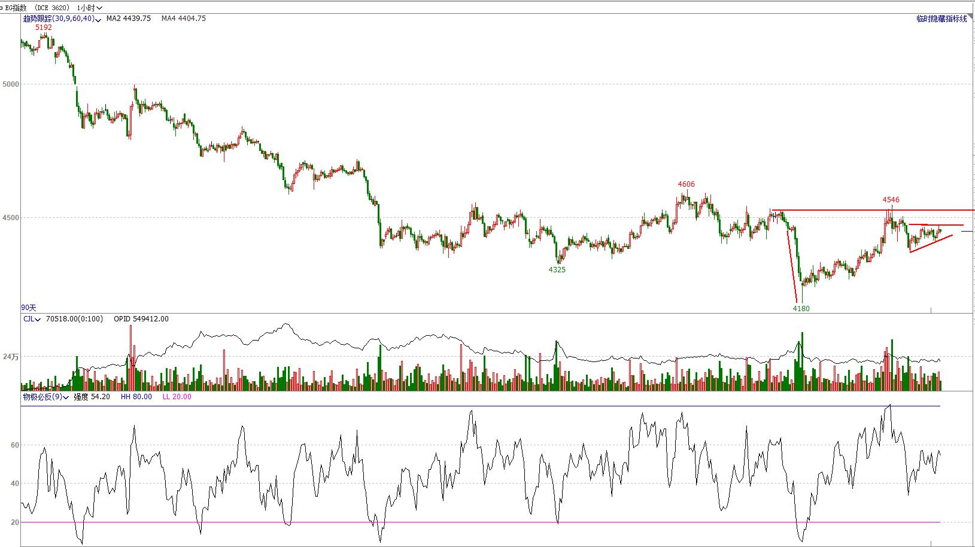
Task: Select the long red horizontal line near 4546
Action: [873, 211]
